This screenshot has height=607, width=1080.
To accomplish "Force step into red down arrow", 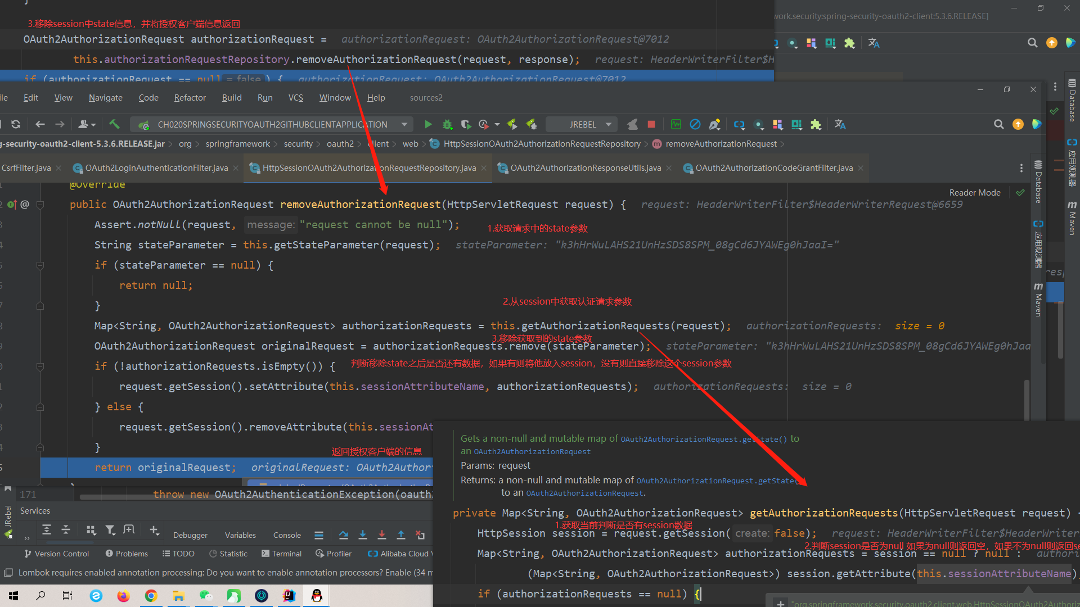I will click(x=382, y=535).
